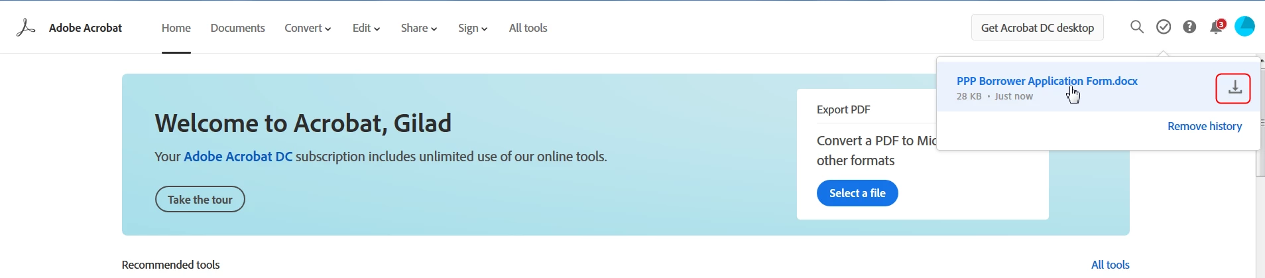Viewport: 1265px width, 278px height.
Task: Open the tasks checkmark circle icon
Action: click(x=1164, y=27)
